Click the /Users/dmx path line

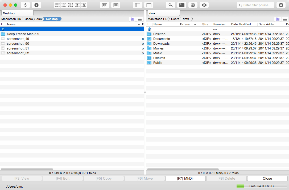point(15,187)
